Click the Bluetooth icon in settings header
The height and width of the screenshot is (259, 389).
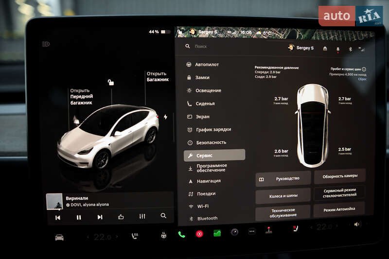(350, 49)
